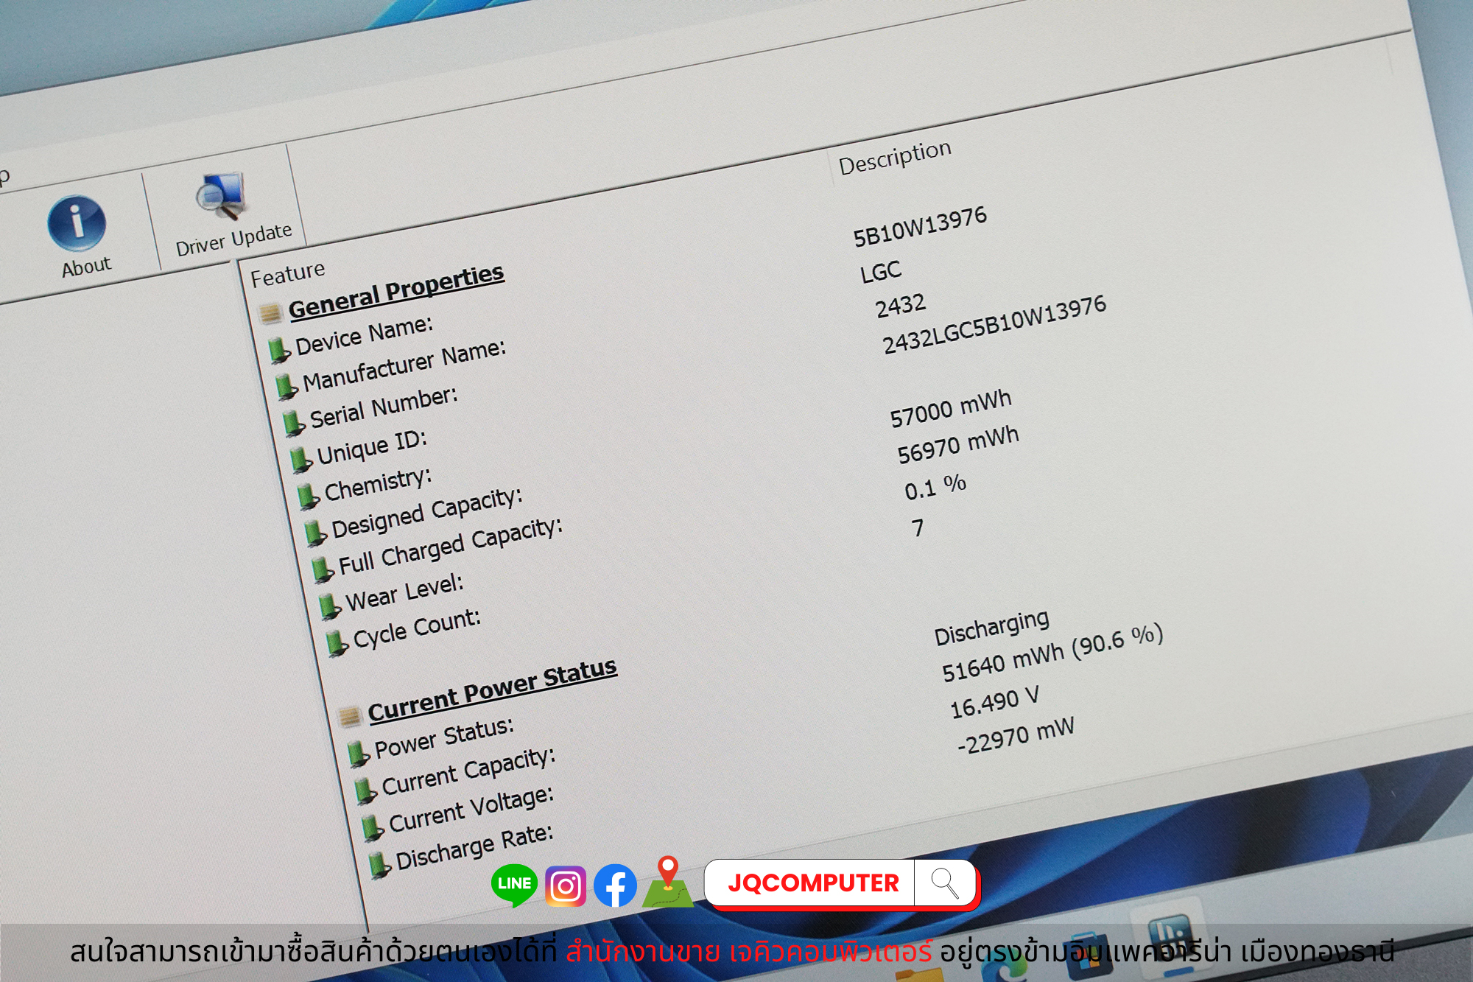1473x982 pixels.
Task: Click the battery icon beside Full Charged Capacity
Action: click(322, 568)
